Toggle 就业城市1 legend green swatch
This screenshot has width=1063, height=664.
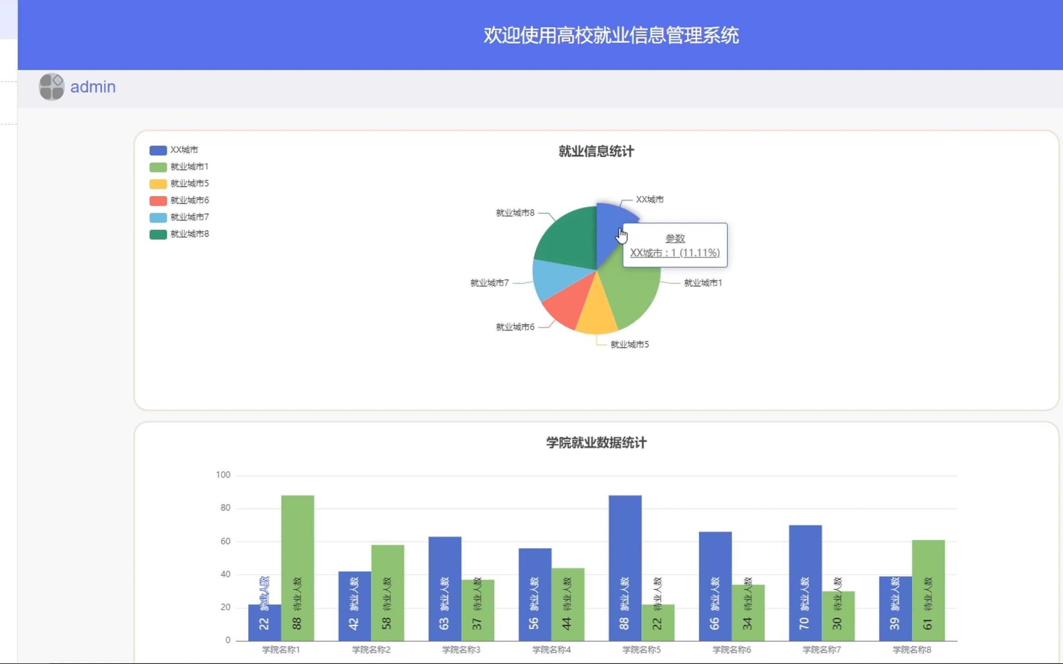(158, 167)
